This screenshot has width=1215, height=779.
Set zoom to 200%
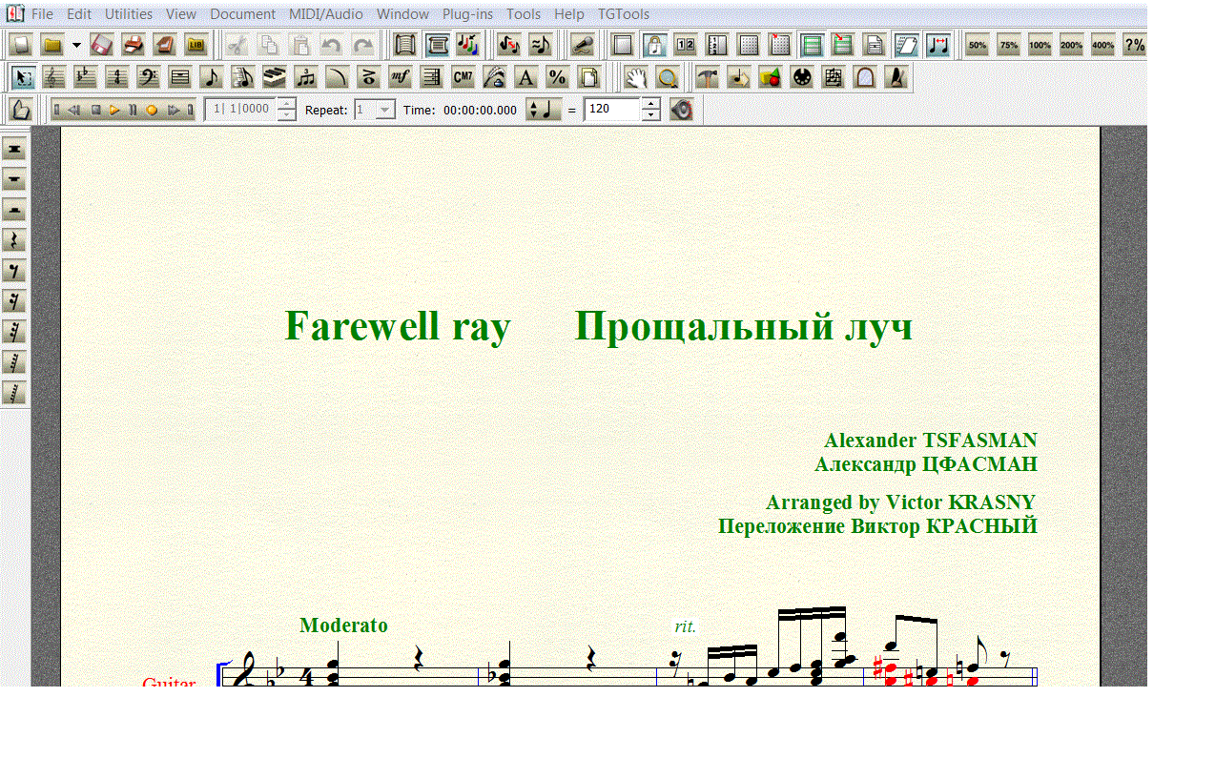point(1071,45)
